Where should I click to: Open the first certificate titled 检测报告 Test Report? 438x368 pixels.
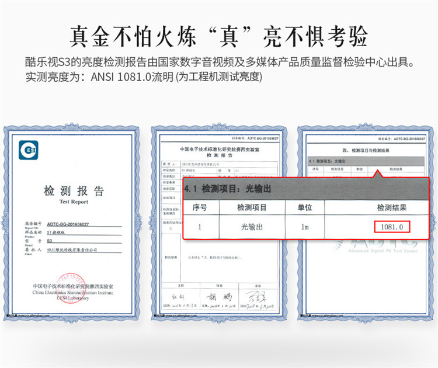[71, 223]
